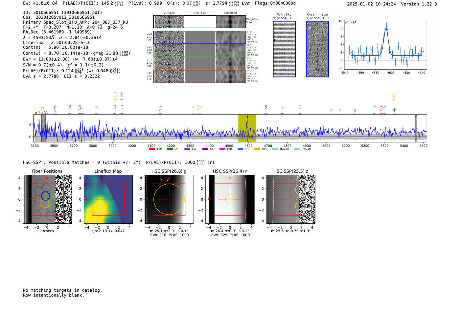Open the Clean Image CCD cutout
The width and height of the screenshot is (460, 313).
(317, 49)
